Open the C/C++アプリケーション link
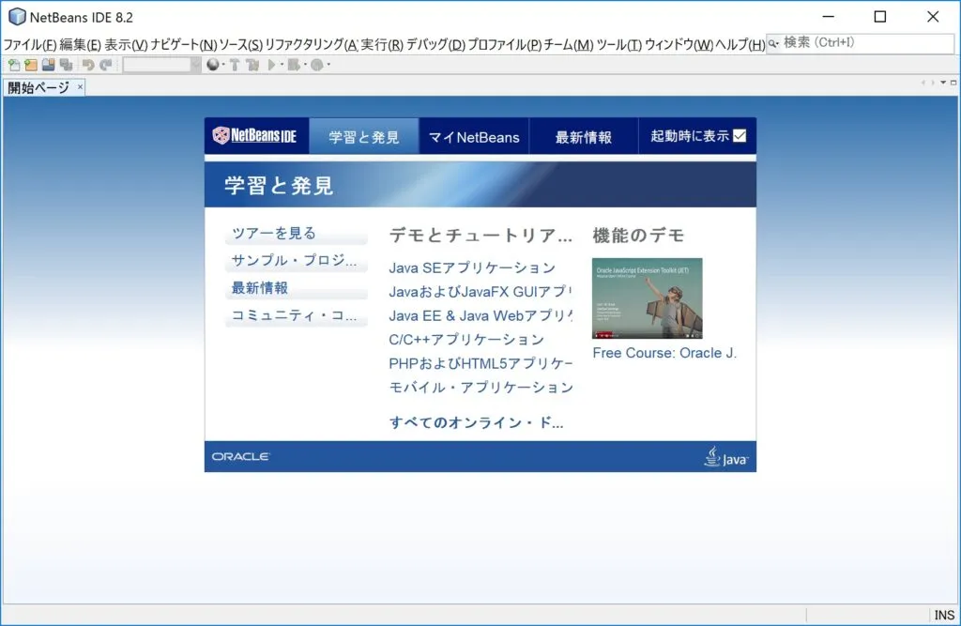Viewport: 961px width, 626px height. pyautogui.click(x=466, y=340)
